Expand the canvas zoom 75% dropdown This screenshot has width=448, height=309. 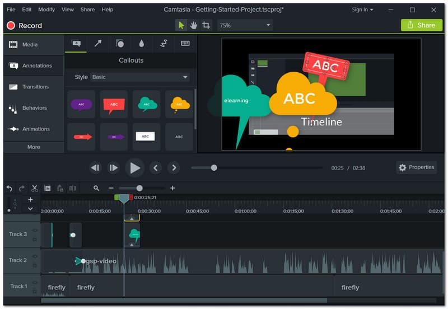tap(245, 25)
